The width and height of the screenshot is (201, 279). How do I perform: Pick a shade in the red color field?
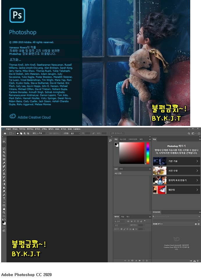(x=132, y=153)
